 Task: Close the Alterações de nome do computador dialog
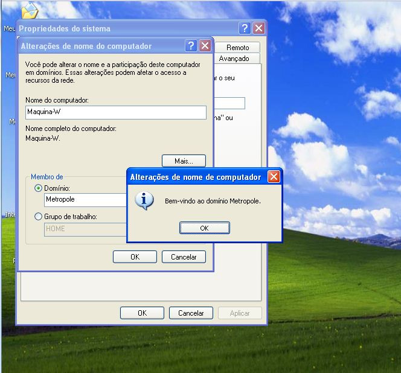[205, 46]
